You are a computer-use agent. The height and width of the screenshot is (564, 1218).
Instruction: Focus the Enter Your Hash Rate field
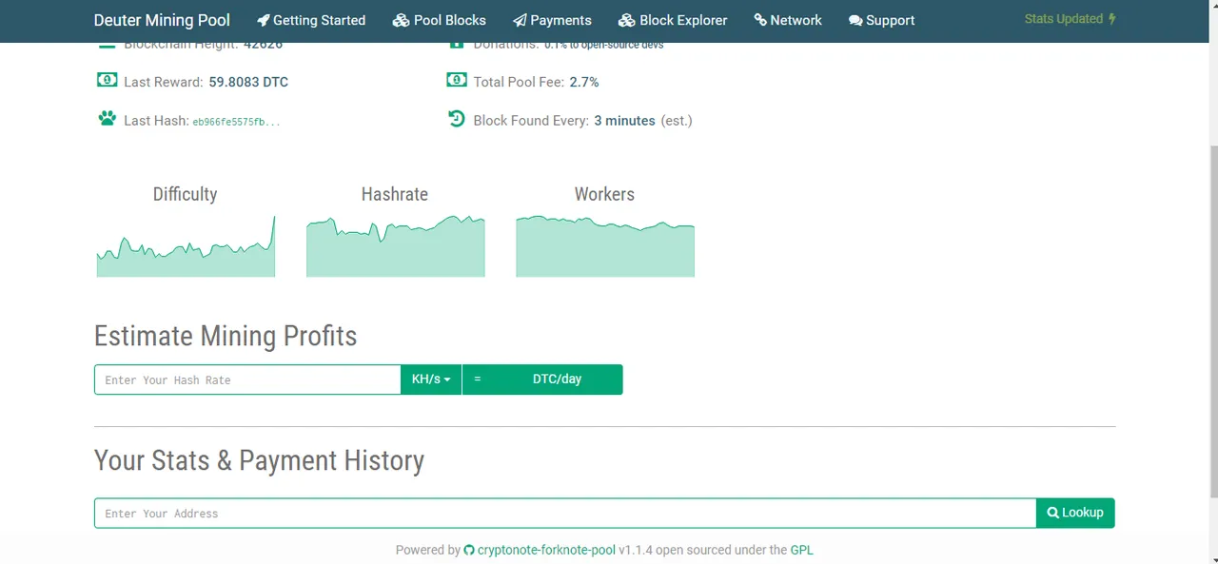click(x=247, y=379)
